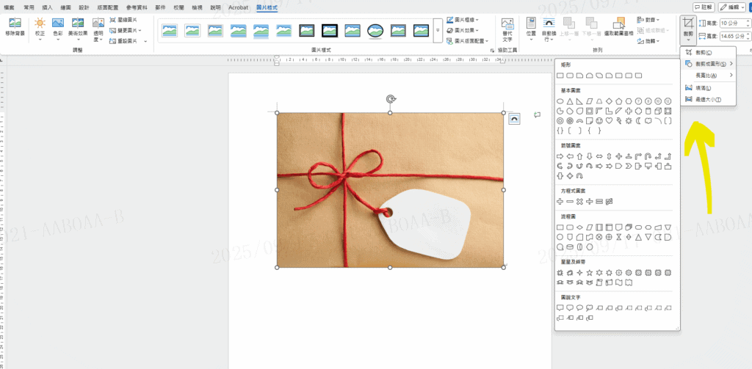
Task: Choose Aspect Ratio (長寬比) in crop menu
Action: pyautogui.click(x=706, y=76)
